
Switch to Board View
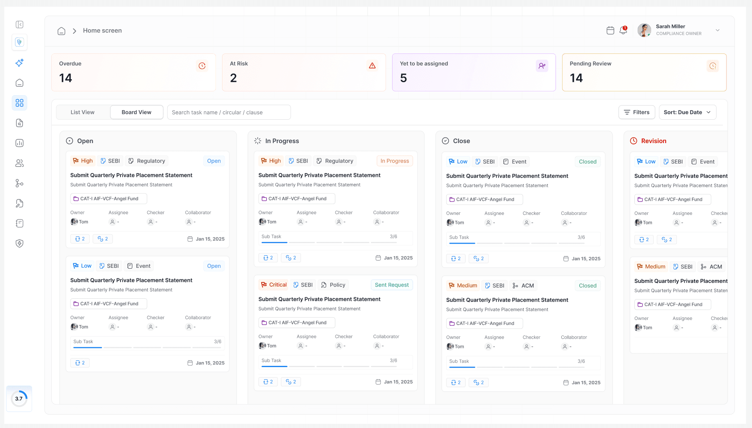(x=136, y=112)
